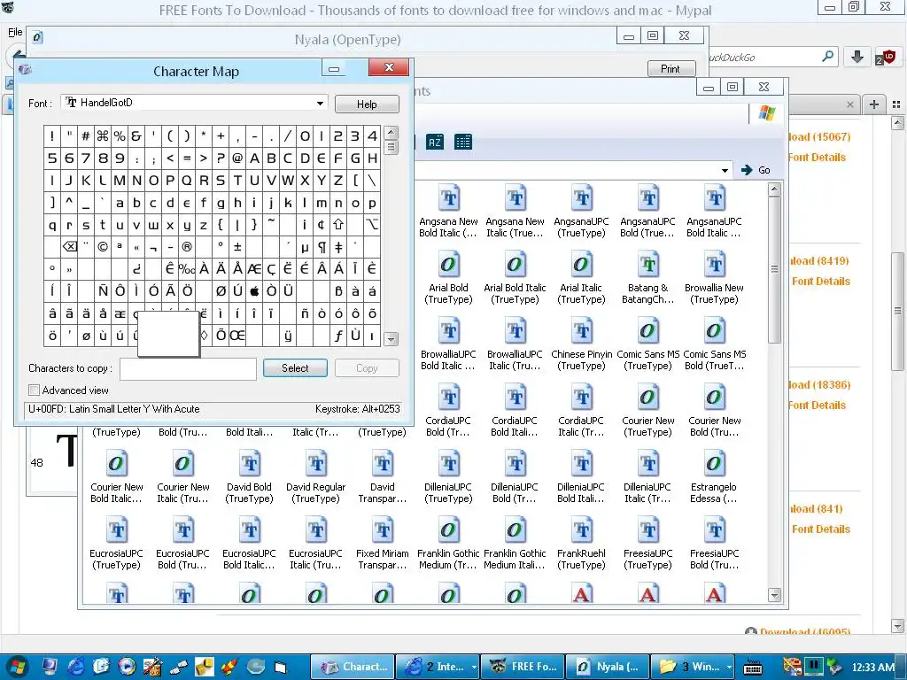Select the Arial Bold (TrueType) font icon

pos(448,277)
